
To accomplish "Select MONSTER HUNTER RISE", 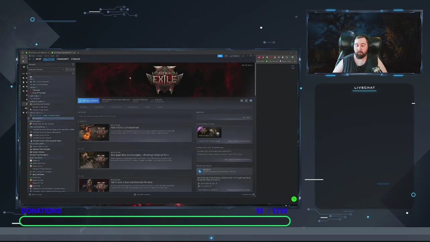I will (41, 104).
